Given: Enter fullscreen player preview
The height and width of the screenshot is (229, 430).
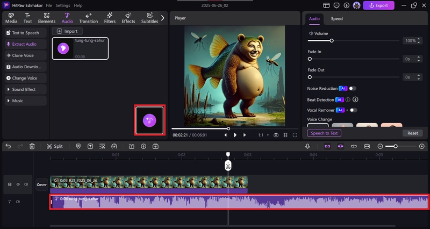Looking at the screenshot, I should tap(295, 135).
